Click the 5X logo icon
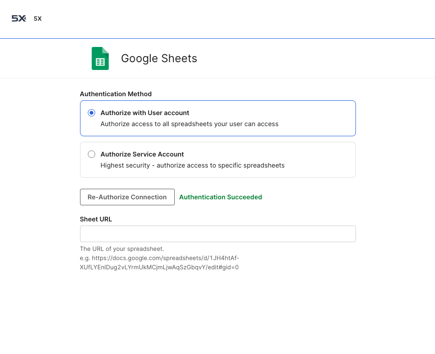 tap(19, 18)
